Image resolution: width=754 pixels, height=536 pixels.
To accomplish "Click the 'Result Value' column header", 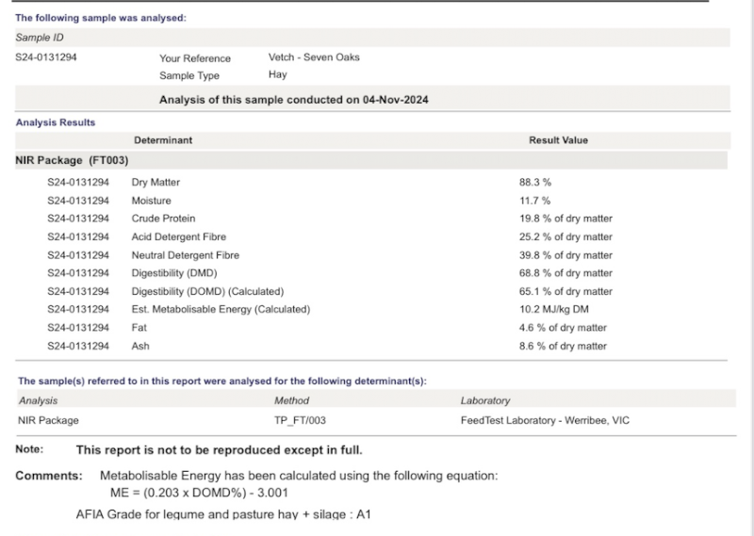I will click(558, 140).
